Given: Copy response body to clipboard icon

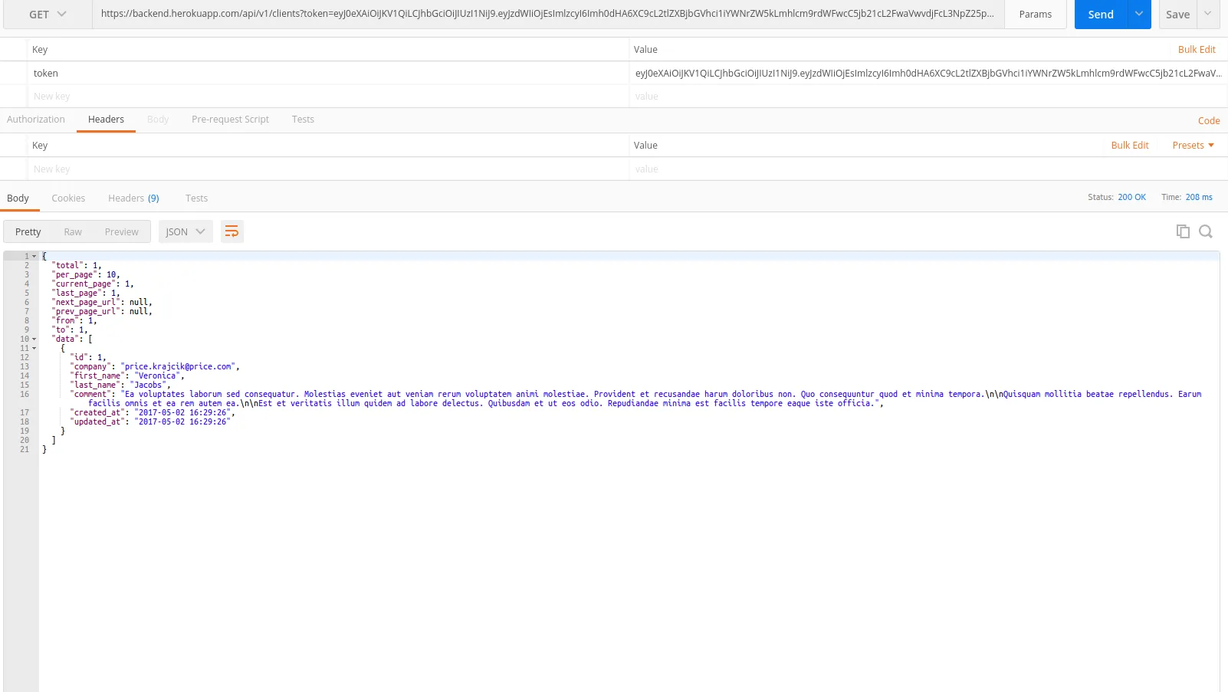Looking at the screenshot, I should [1183, 231].
